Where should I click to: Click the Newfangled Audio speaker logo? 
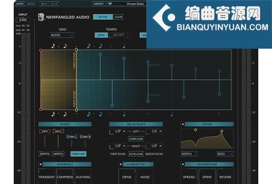click(x=41, y=17)
